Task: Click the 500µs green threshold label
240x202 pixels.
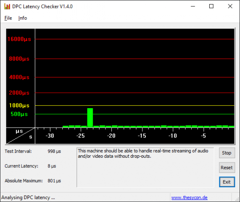Action: [x=19, y=114]
